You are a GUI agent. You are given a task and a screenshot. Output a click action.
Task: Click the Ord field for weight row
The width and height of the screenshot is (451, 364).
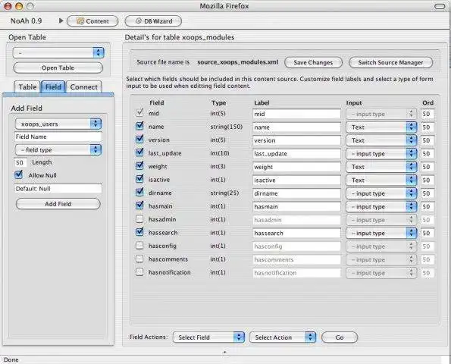[x=428, y=167]
